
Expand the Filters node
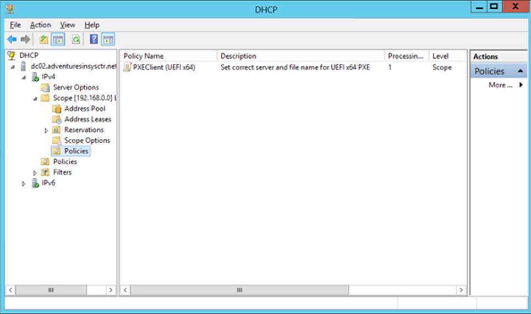coord(35,173)
